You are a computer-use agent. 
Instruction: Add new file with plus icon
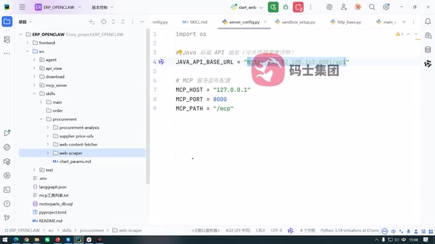[x=91, y=22]
